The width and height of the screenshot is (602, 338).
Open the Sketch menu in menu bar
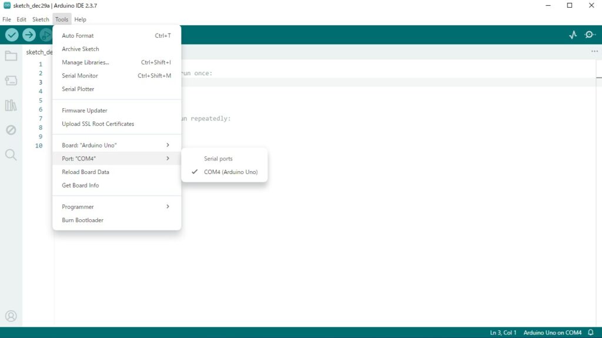click(x=41, y=19)
